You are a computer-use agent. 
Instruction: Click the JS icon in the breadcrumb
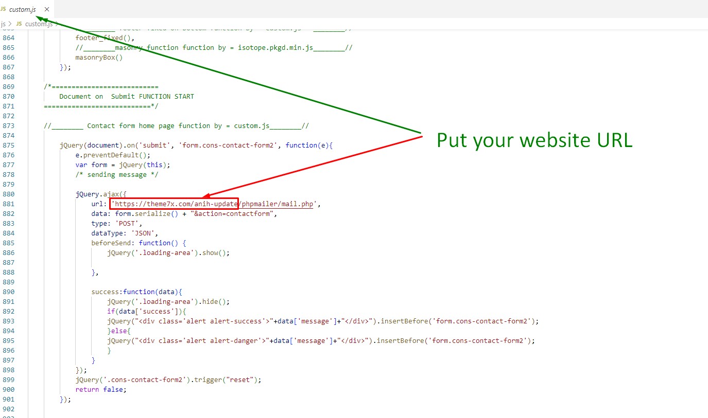point(19,24)
